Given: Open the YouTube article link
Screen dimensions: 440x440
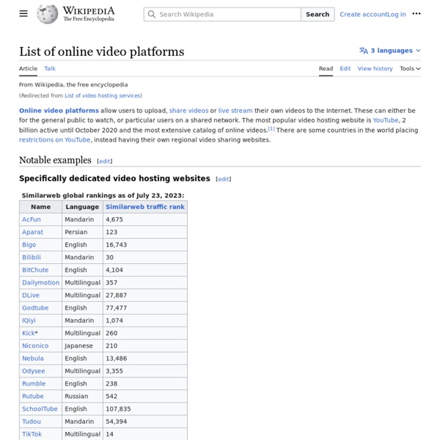Looking at the screenshot, I should (x=385, y=120).
